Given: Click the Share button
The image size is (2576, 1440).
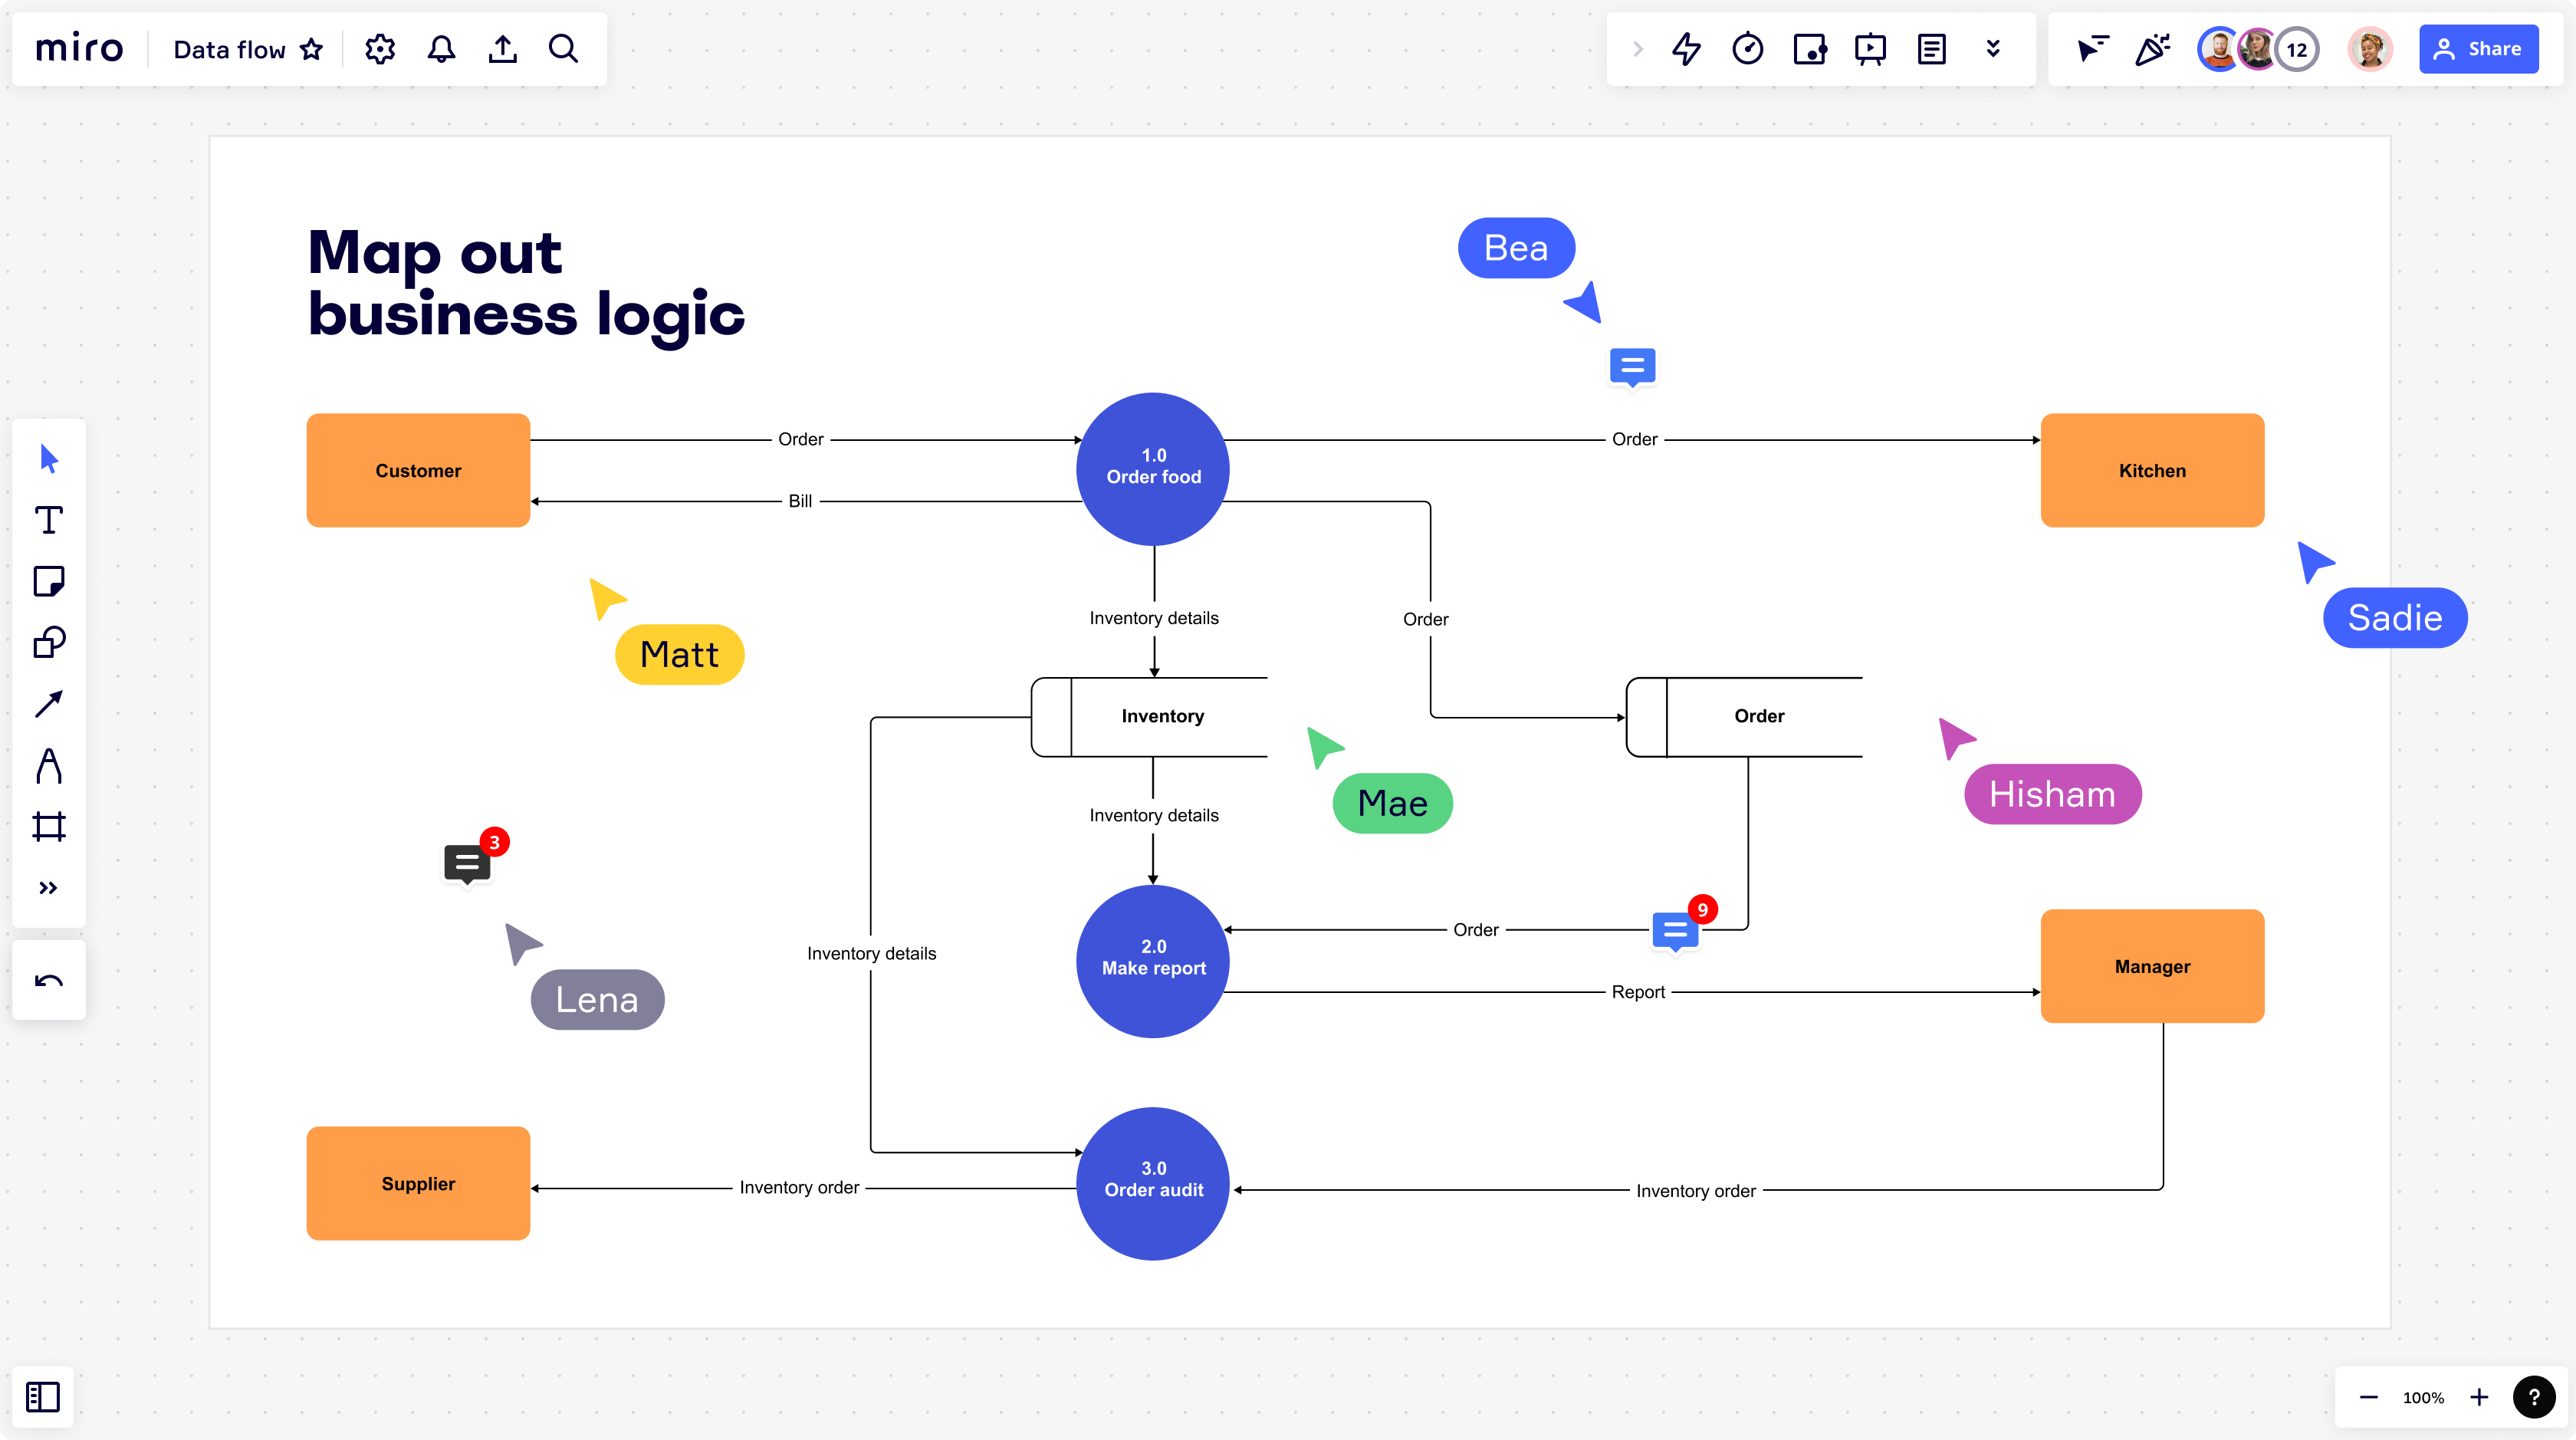Looking at the screenshot, I should coord(2478,49).
